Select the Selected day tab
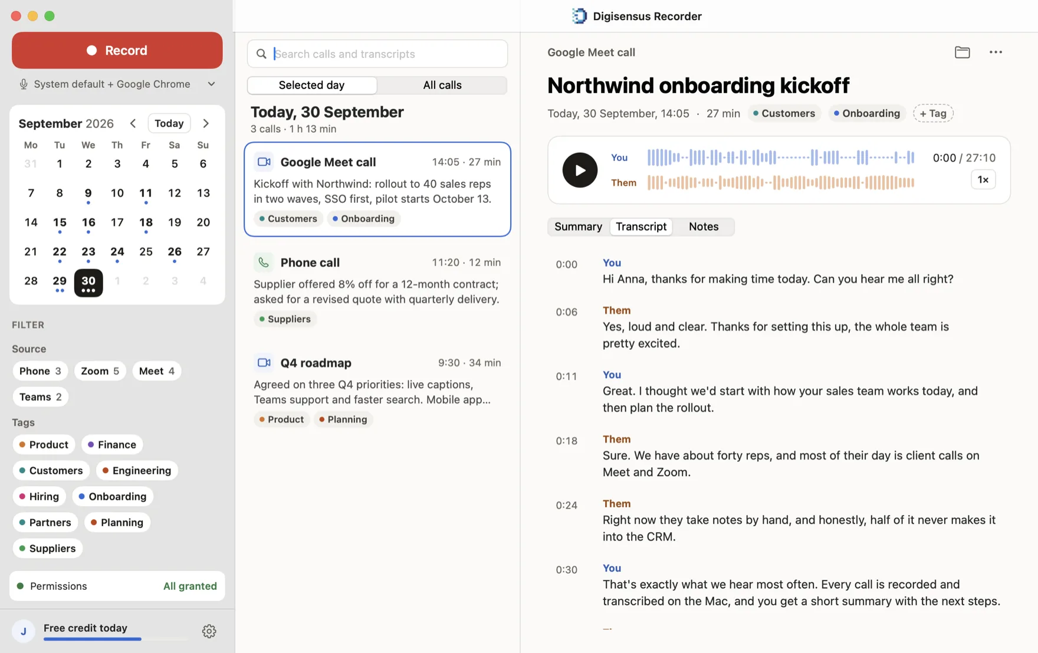Image resolution: width=1038 pixels, height=653 pixels. (x=312, y=85)
